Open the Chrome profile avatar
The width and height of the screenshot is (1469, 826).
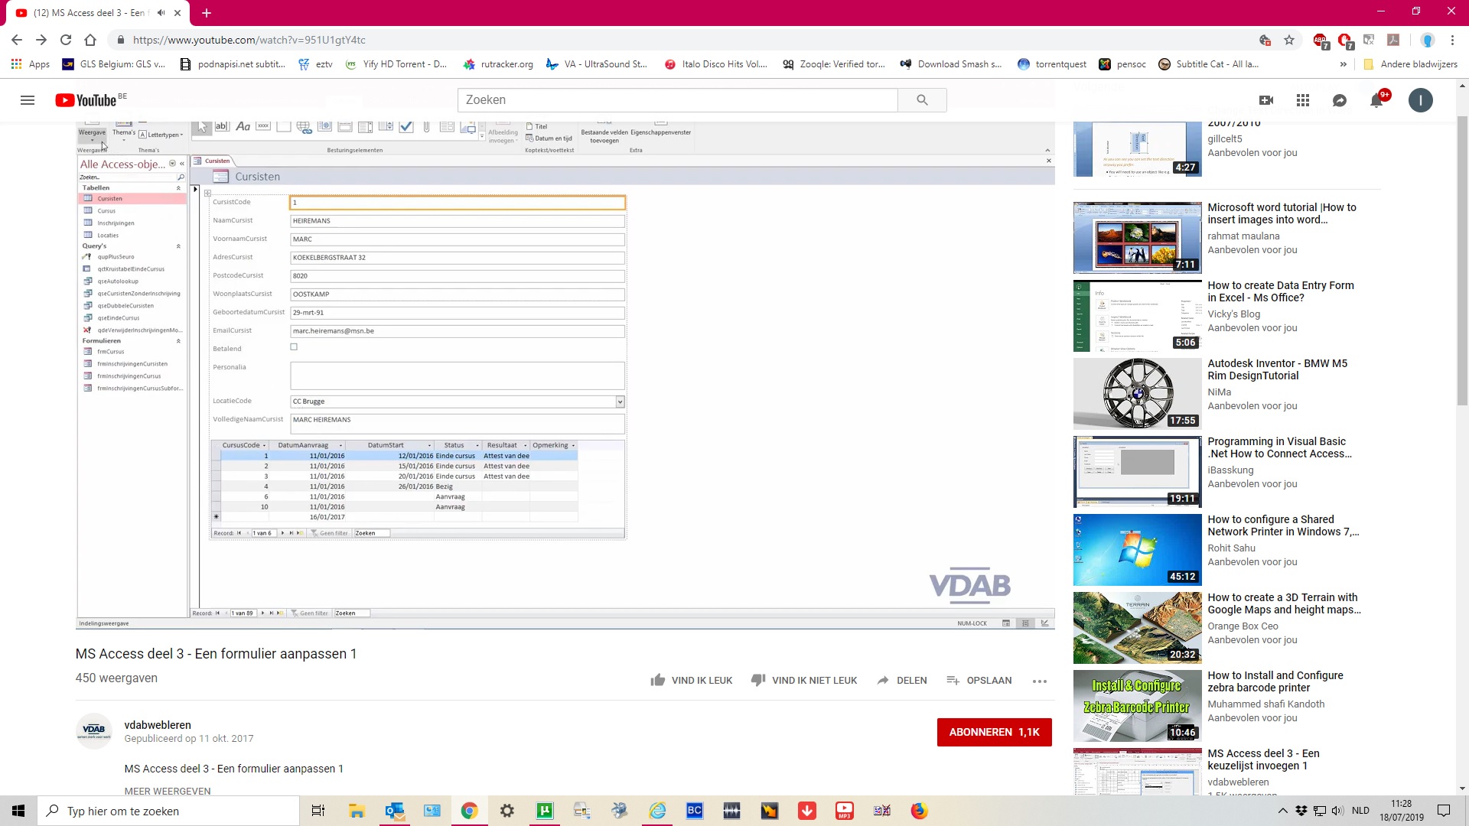tap(1427, 40)
